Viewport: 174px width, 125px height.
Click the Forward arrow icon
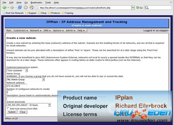[12, 8]
